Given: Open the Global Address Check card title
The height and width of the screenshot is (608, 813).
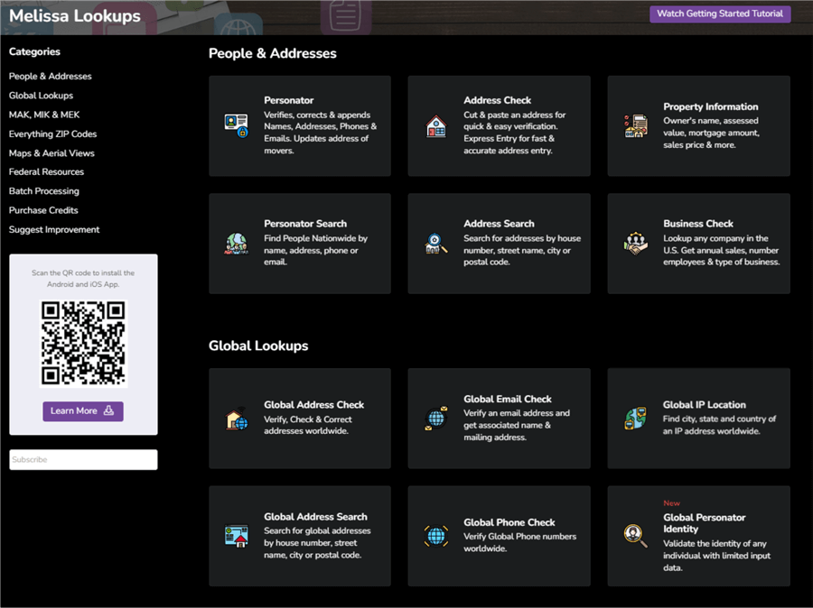Looking at the screenshot, I should point(313,404).
